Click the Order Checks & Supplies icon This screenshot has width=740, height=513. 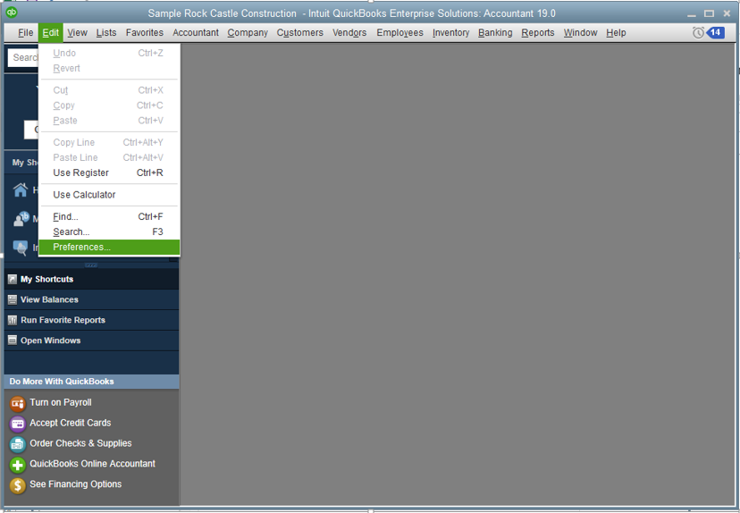point(18,444)
